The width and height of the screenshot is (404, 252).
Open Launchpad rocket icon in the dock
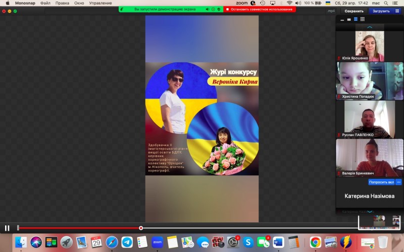point(67,242)
